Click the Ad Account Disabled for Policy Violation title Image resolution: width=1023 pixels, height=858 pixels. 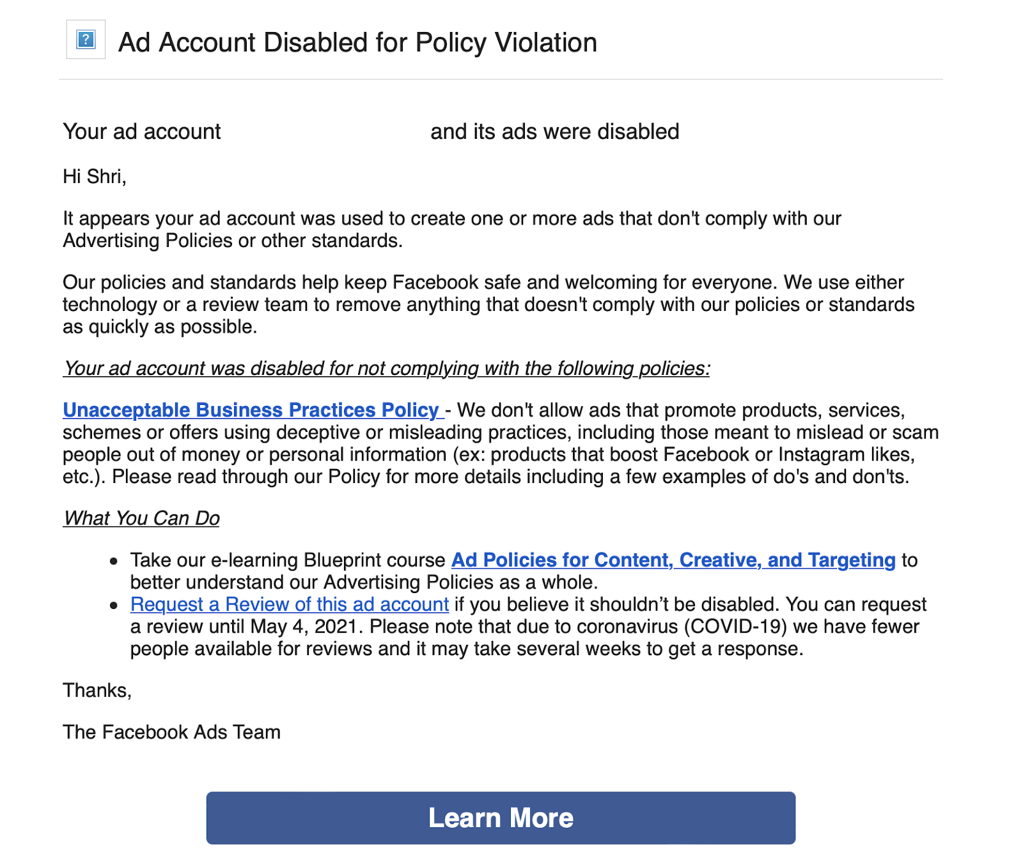click(358, 43)
